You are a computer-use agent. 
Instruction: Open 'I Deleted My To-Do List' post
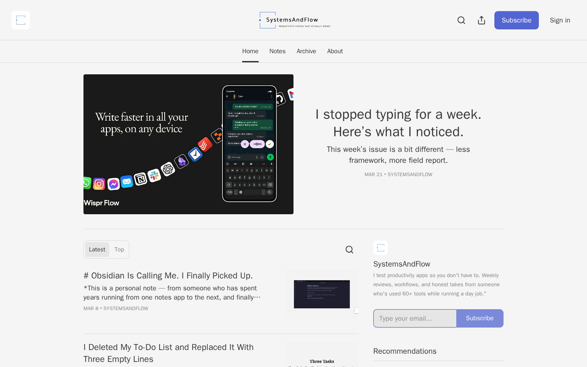[x=169, y=353]
